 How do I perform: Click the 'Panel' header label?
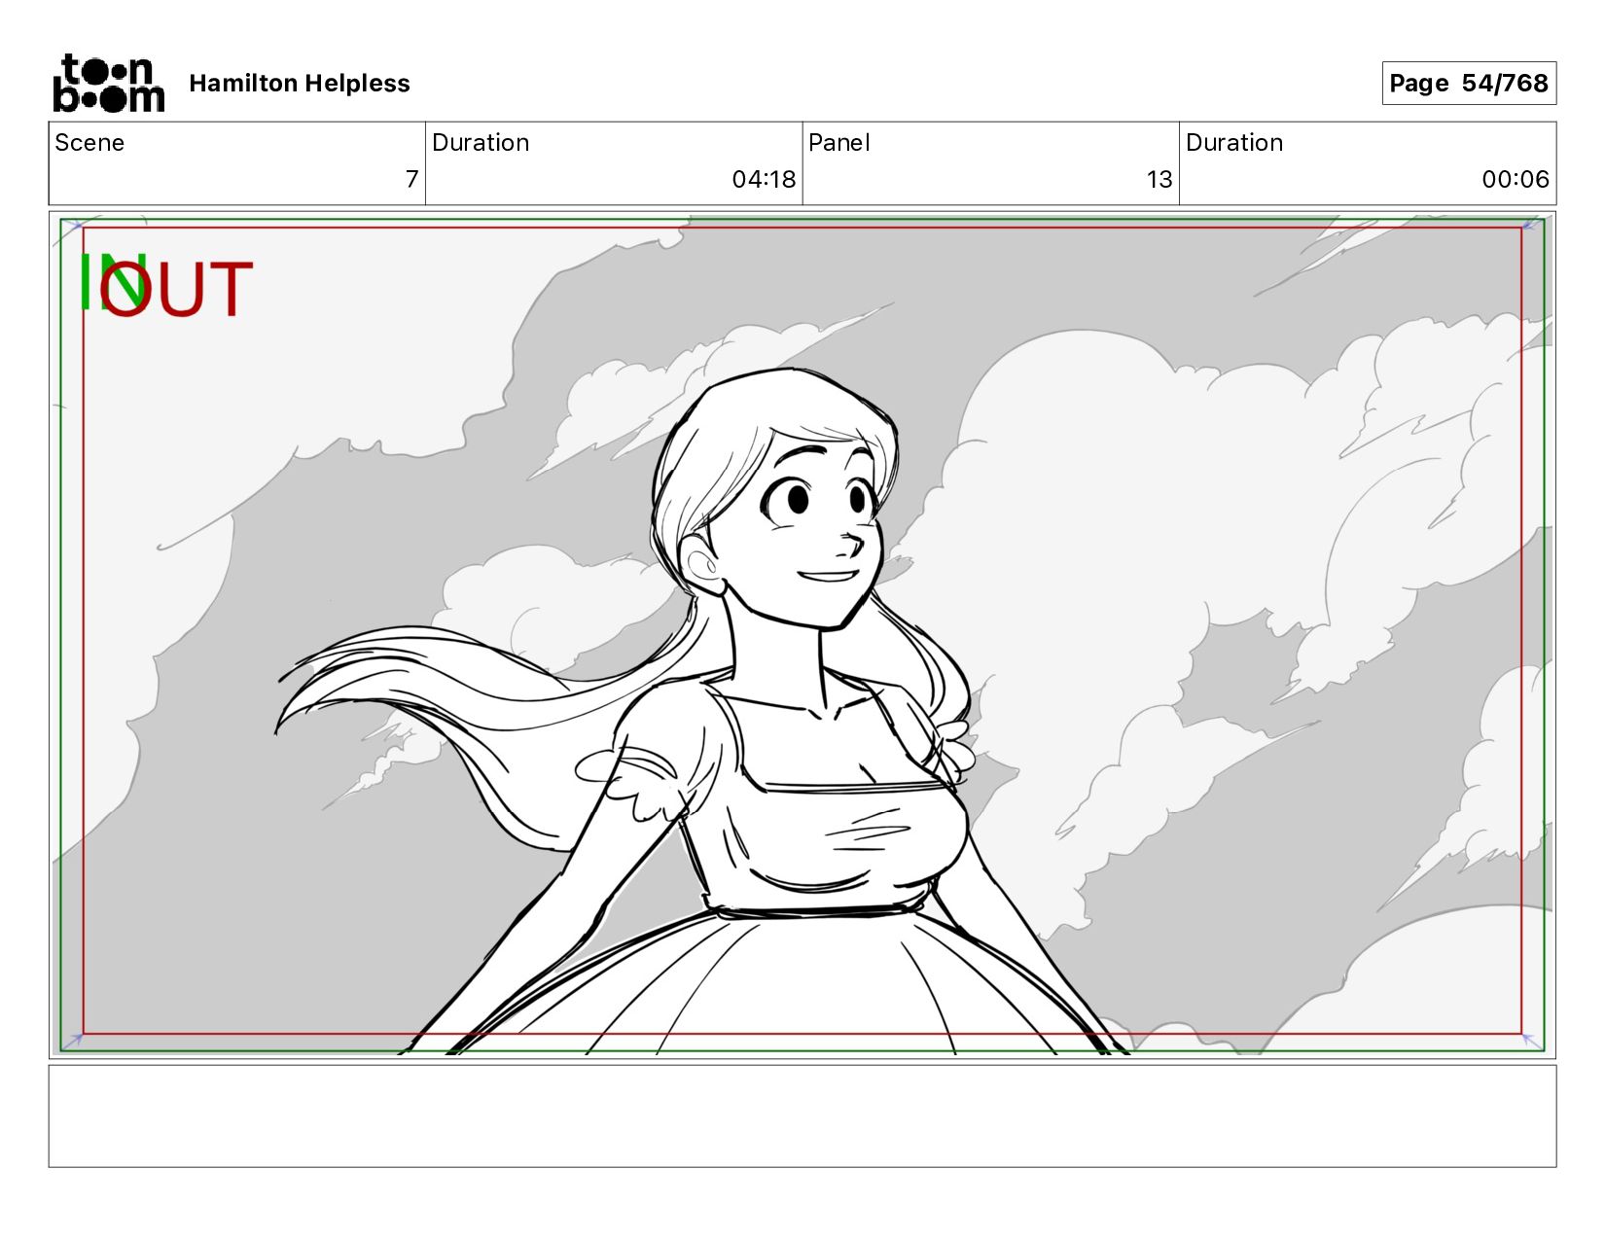pyautogui.click(x=838, y=143)
